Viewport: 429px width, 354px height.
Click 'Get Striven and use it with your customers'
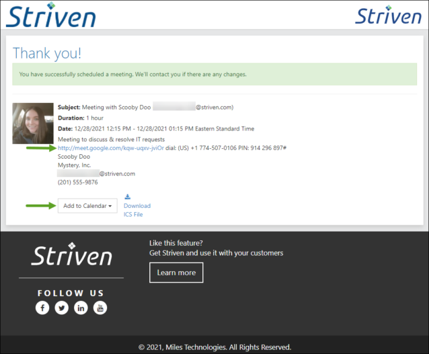pos(216,253)
